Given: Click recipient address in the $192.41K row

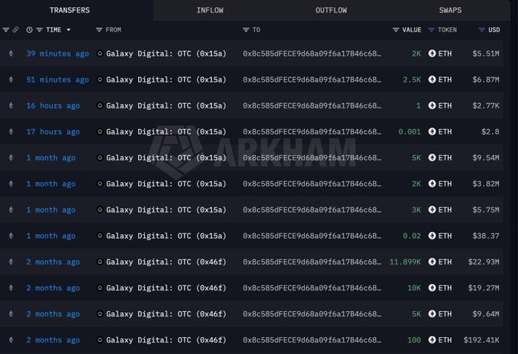Looking at the screenshot, I should [312, 340].
